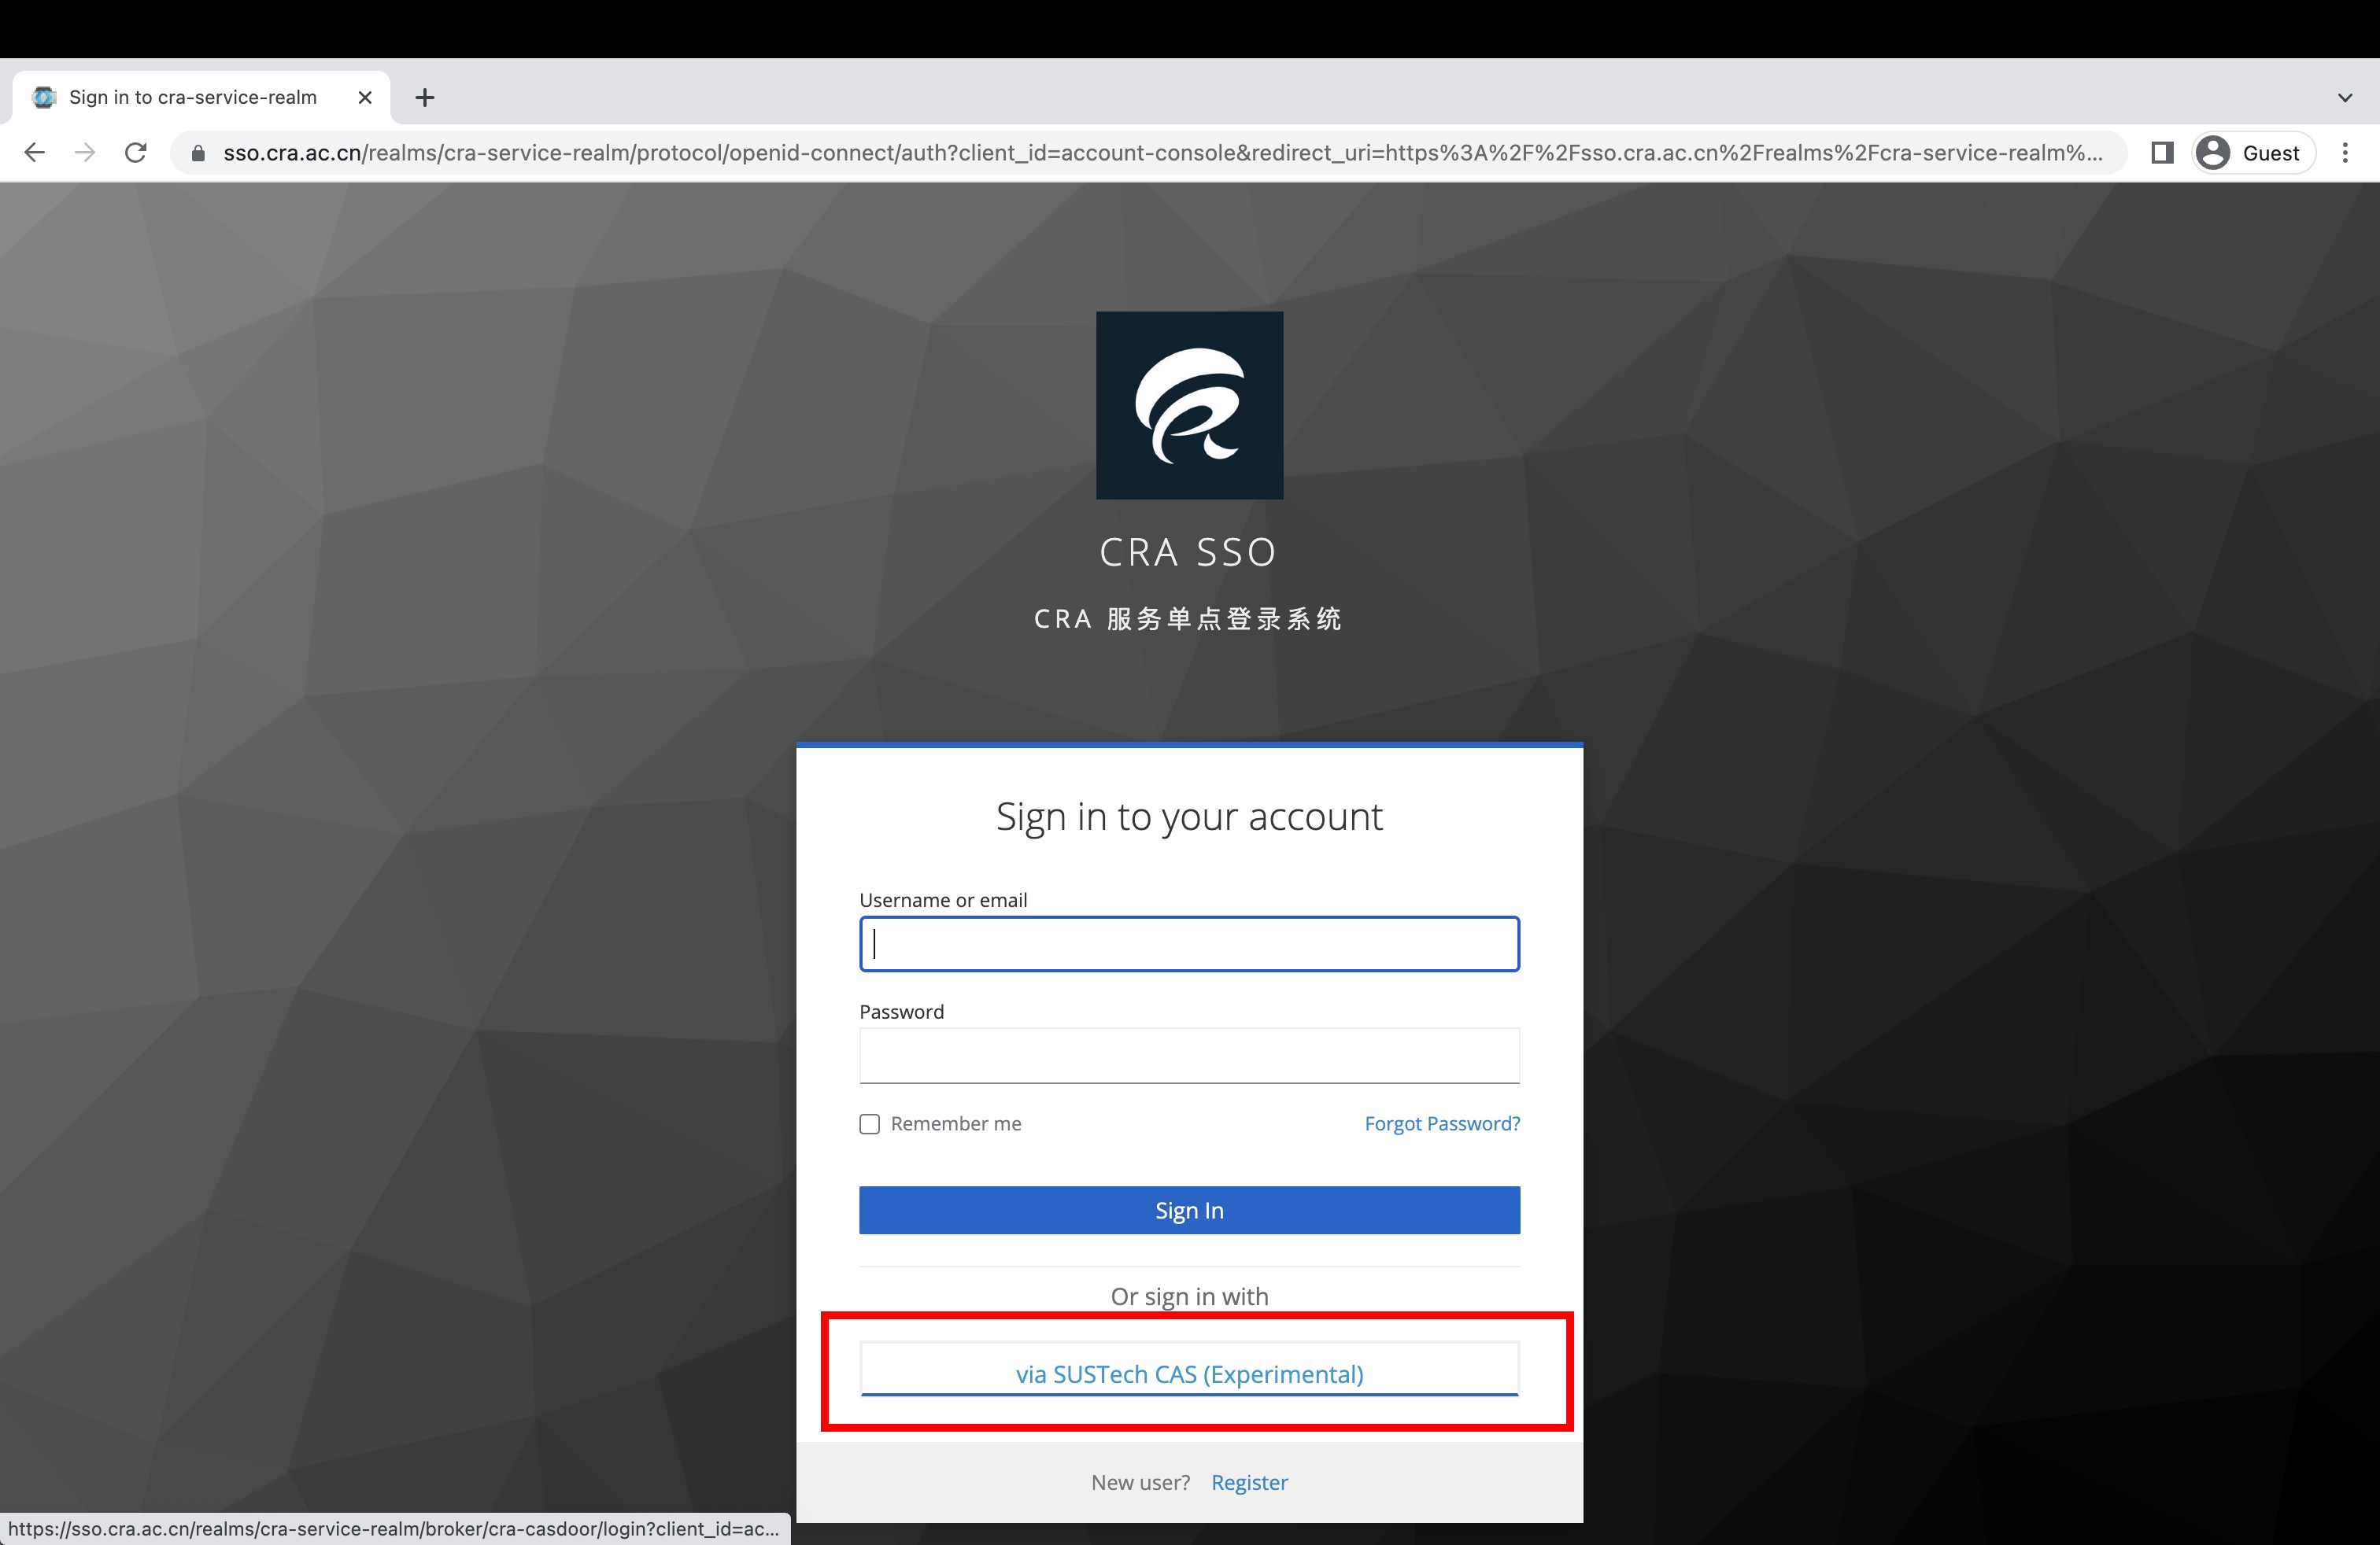Click the CRA SSO logo
Screen dimensions: 2380x1545
(x=1189, y=405)
